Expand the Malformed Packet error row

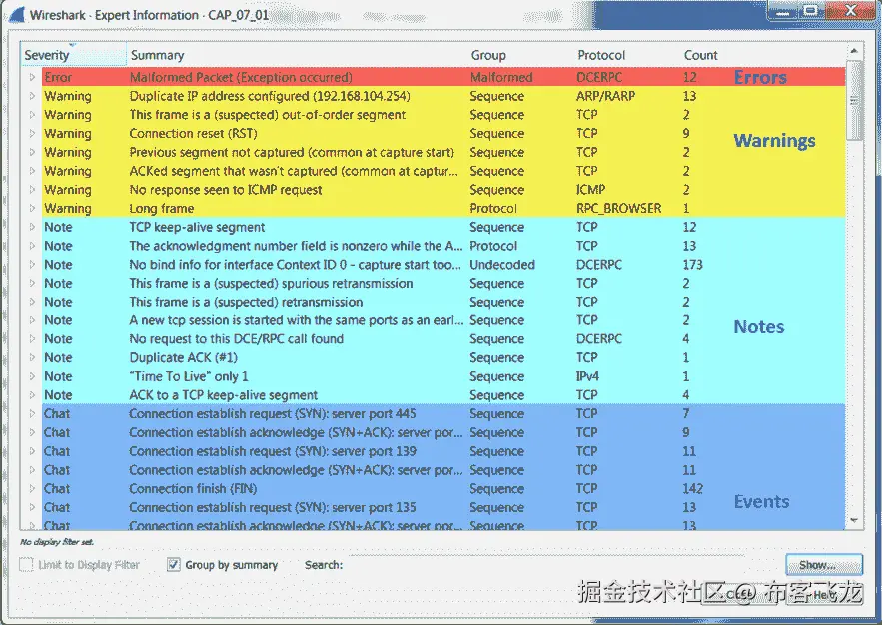32,77
